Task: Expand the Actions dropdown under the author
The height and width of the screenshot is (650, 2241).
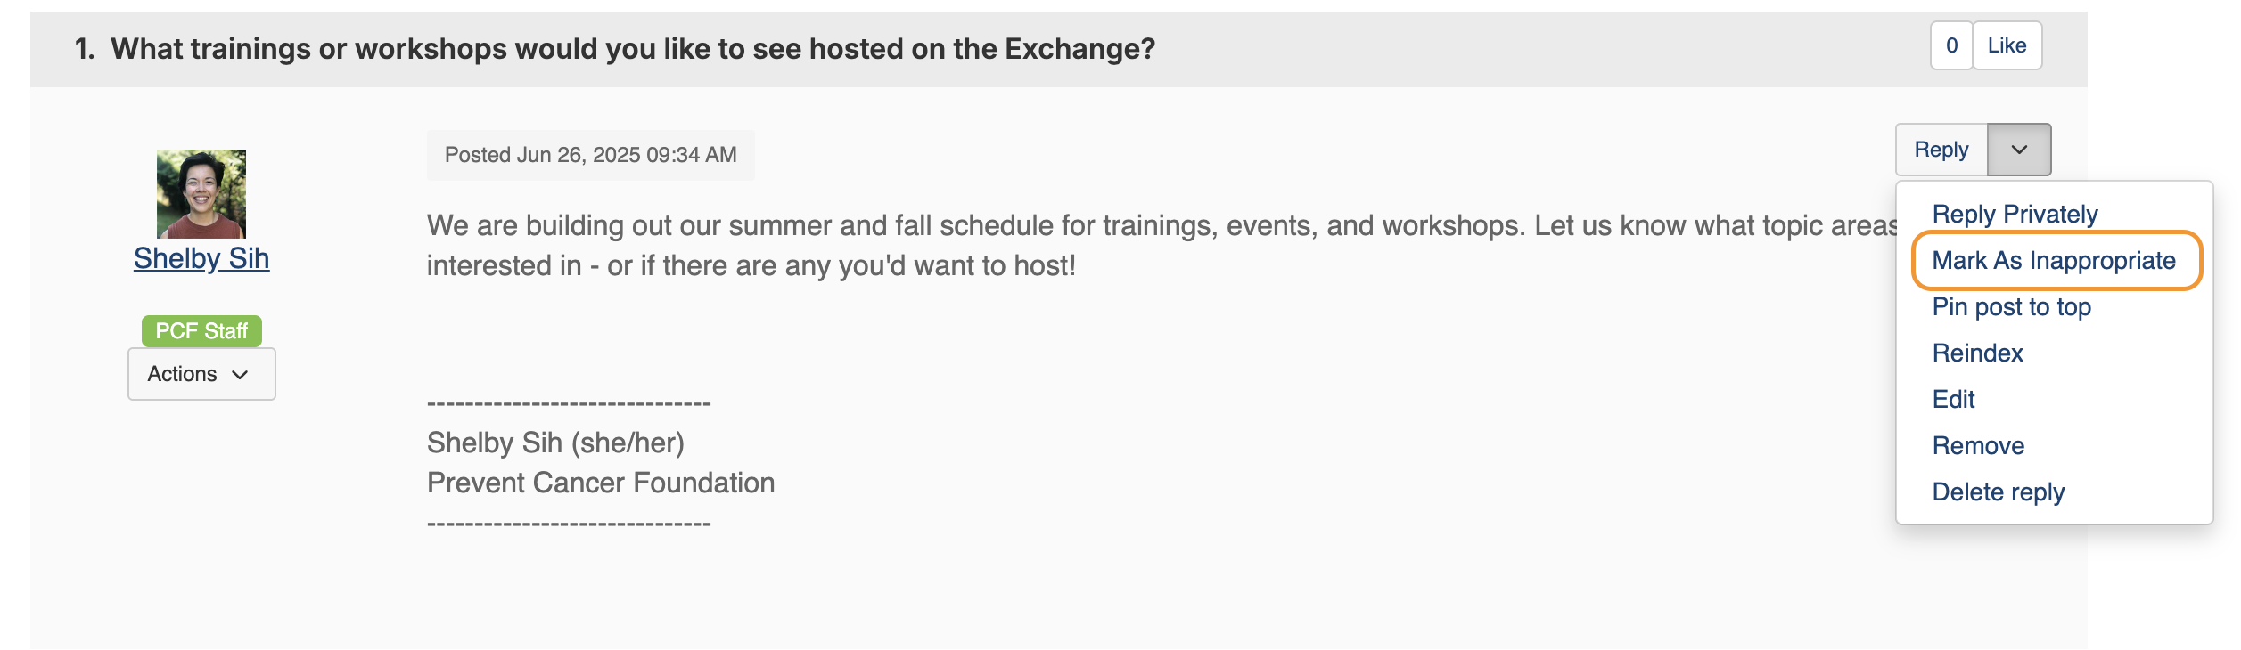Action: pyautogui.click(x=201, y=374)
